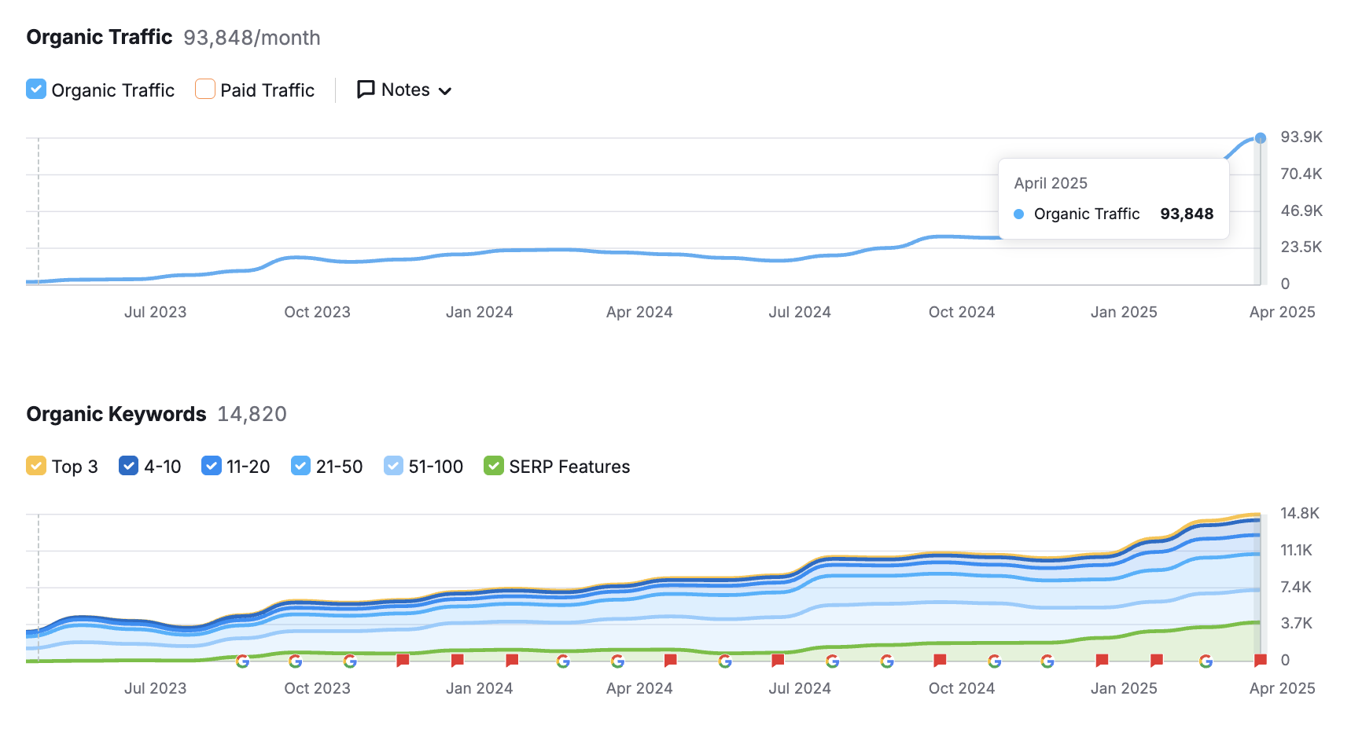1351x729 pixels.
Task: Click the blue endpoint dot on the traffic chart
Action: click(1261, 137)
